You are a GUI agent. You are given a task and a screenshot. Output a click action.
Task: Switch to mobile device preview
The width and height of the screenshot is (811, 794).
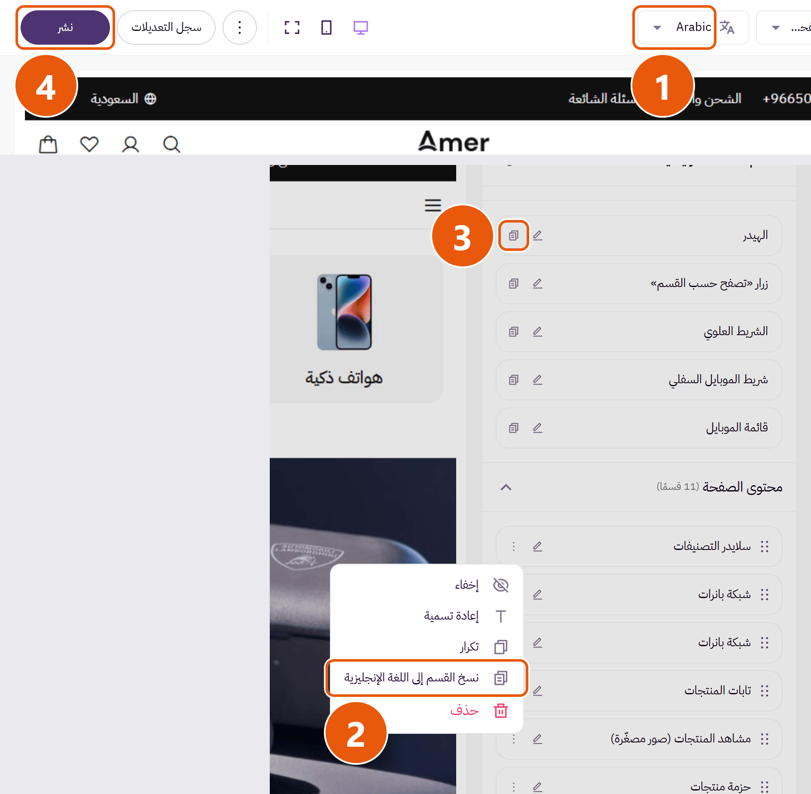click(x=326, y=27)
